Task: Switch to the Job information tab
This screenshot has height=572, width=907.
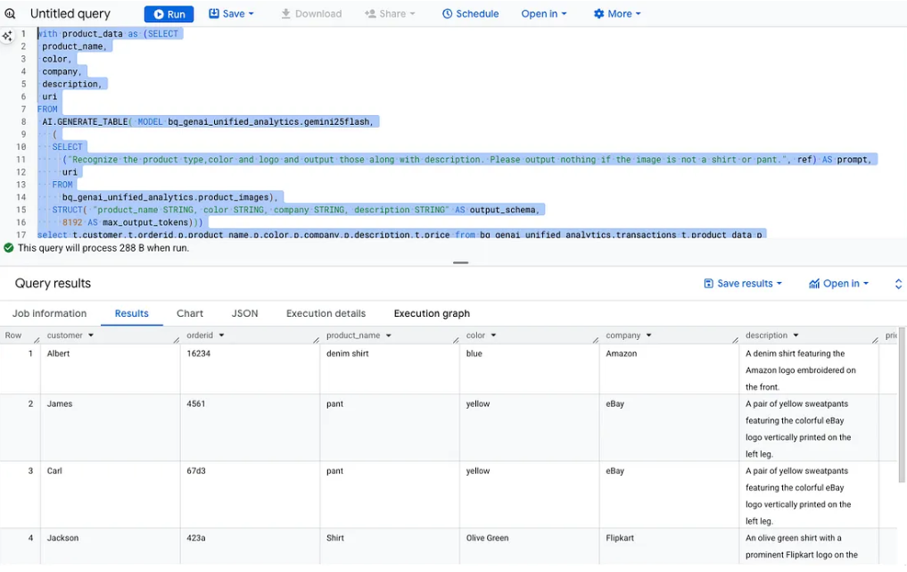Action: point(49,313)
